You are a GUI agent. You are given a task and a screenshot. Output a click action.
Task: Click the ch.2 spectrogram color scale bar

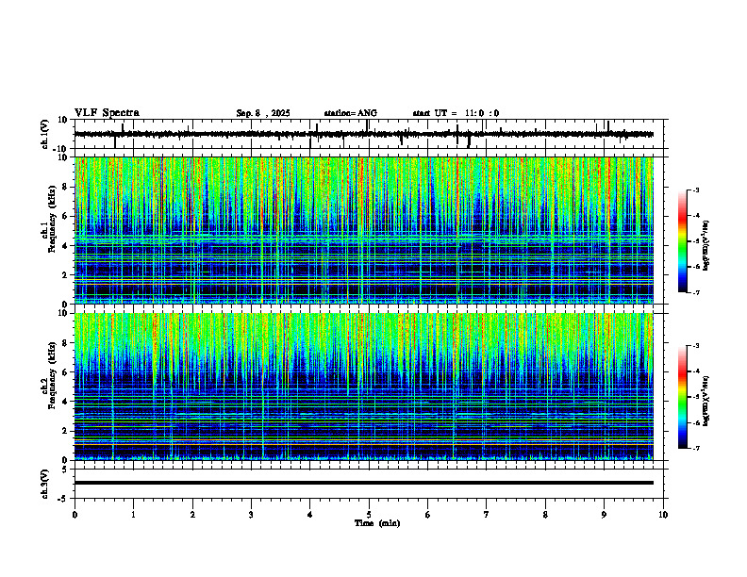tap(682, 397)
